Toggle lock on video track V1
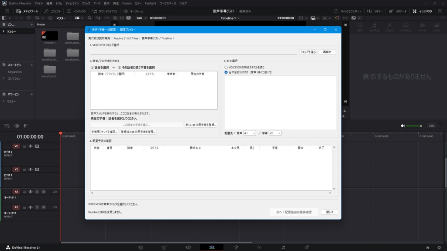 pyautogui.click(x=24, y=170)
